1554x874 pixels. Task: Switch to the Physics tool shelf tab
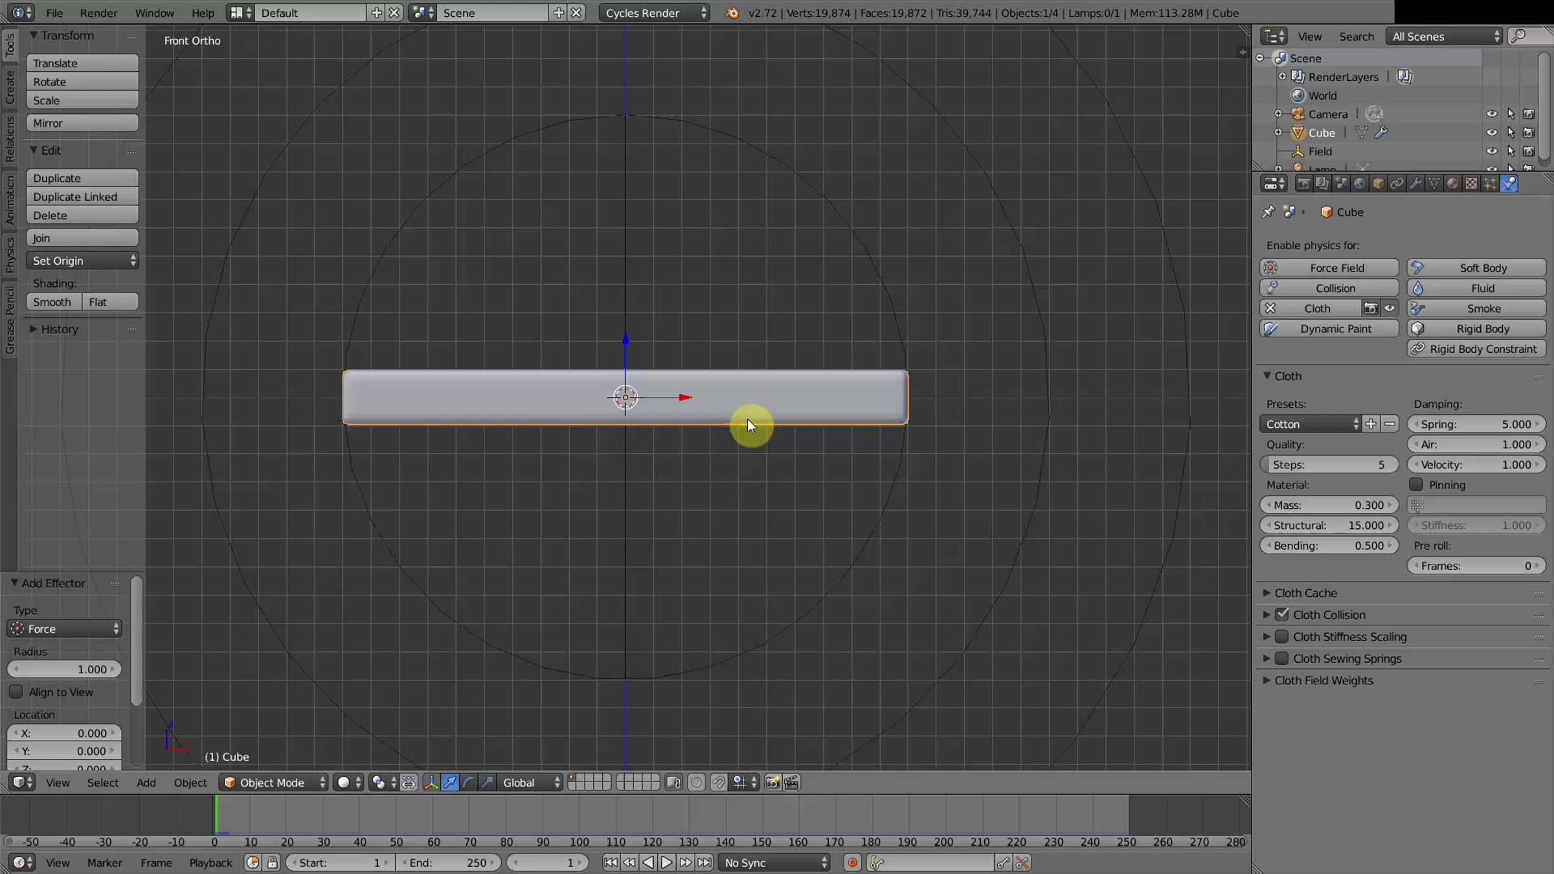(10, 254)
